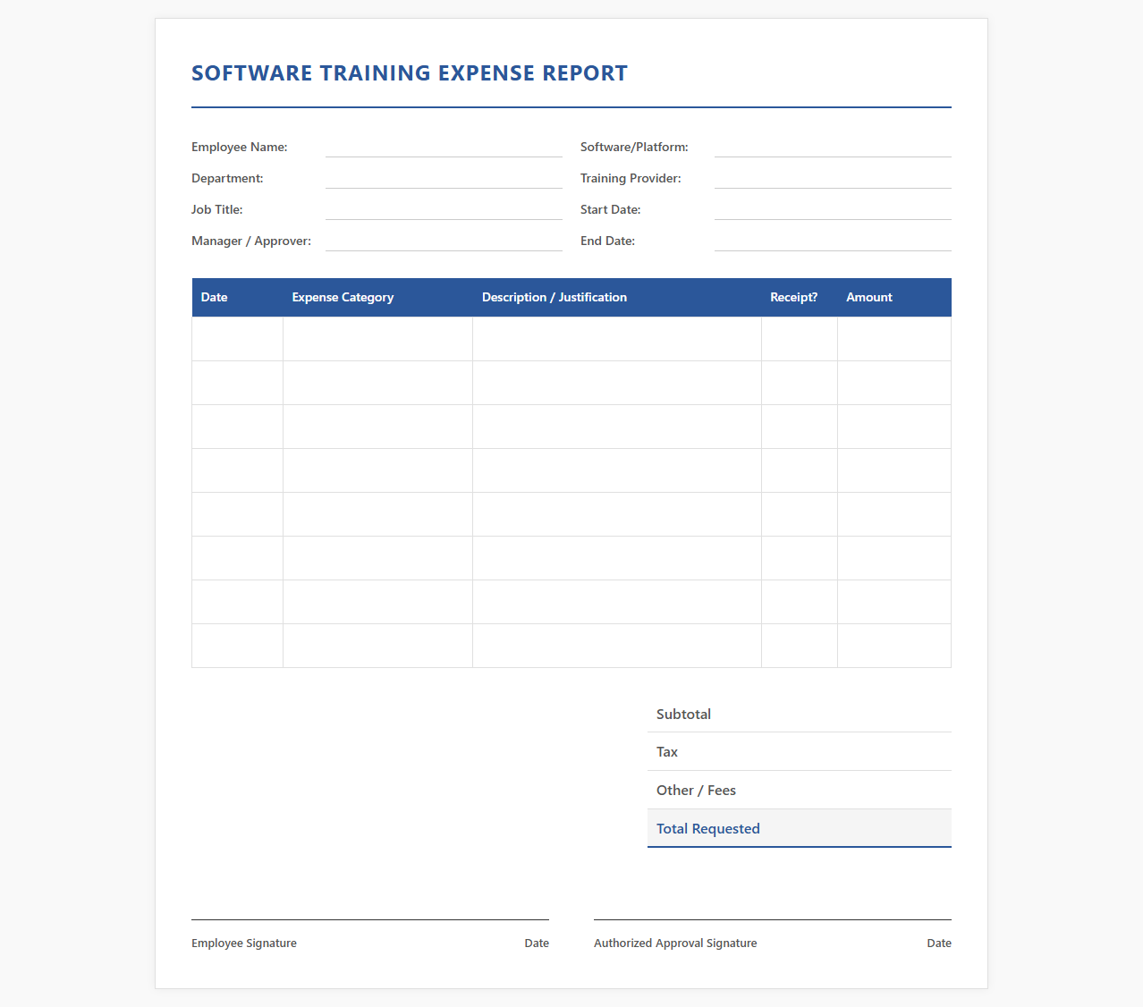1143x1007 pixels.
Task: Select the 'Receipt?' column header
Action: 800,298
